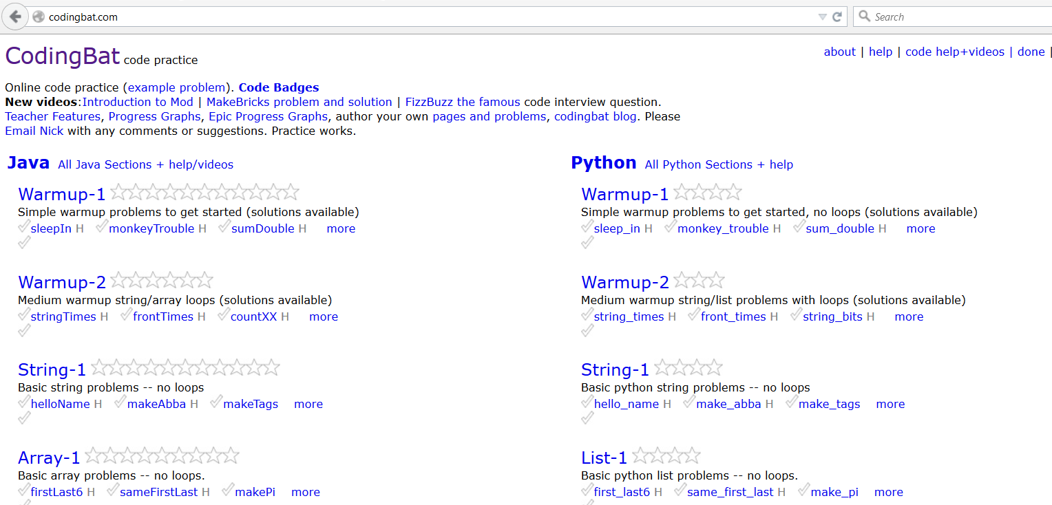
Task: Click the globe site identity icon
Action: point(39,17)
